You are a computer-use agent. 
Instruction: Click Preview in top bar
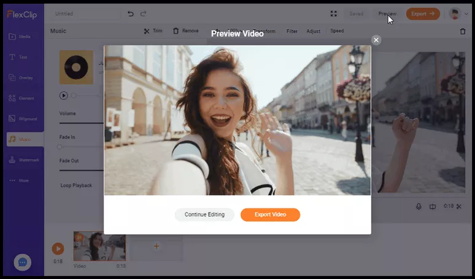[387, 13]
